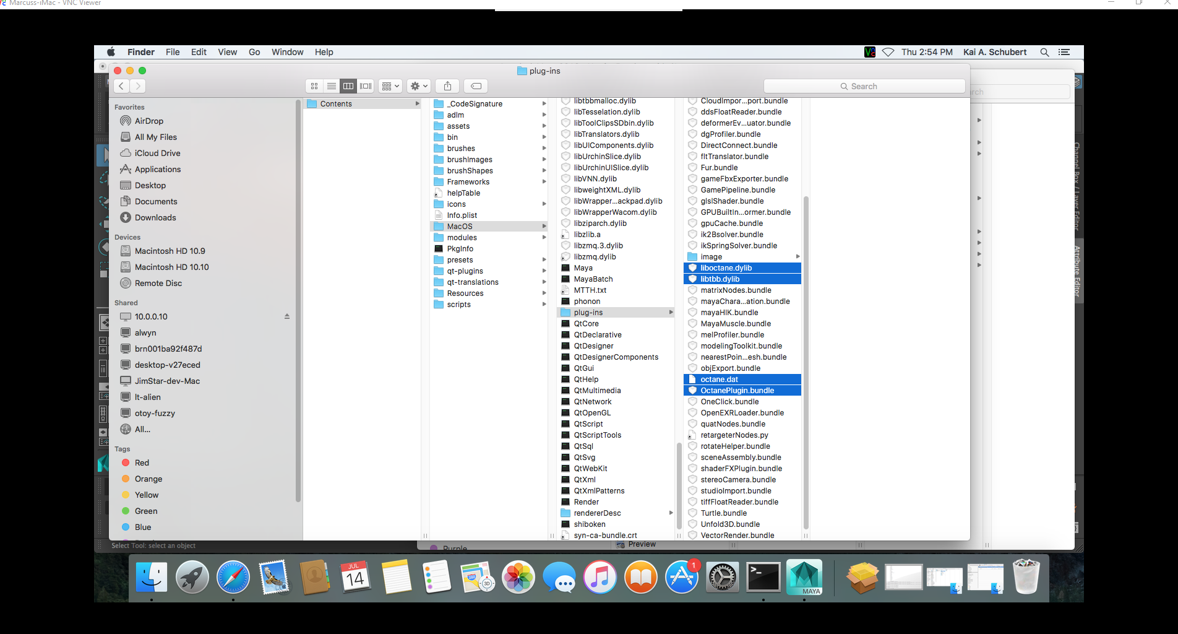Open the View menu
The image size is (1178, 634).
[x=227, y=52]
